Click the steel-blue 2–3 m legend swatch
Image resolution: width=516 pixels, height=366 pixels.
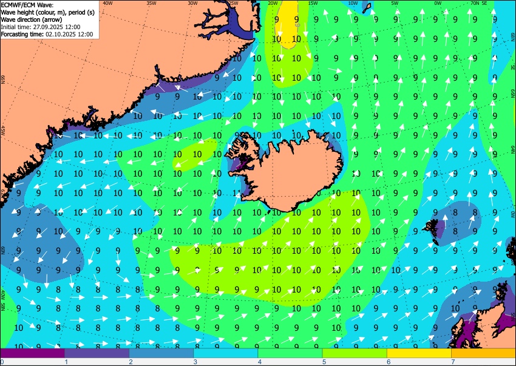pyautogui.click(x=161, y=353)
